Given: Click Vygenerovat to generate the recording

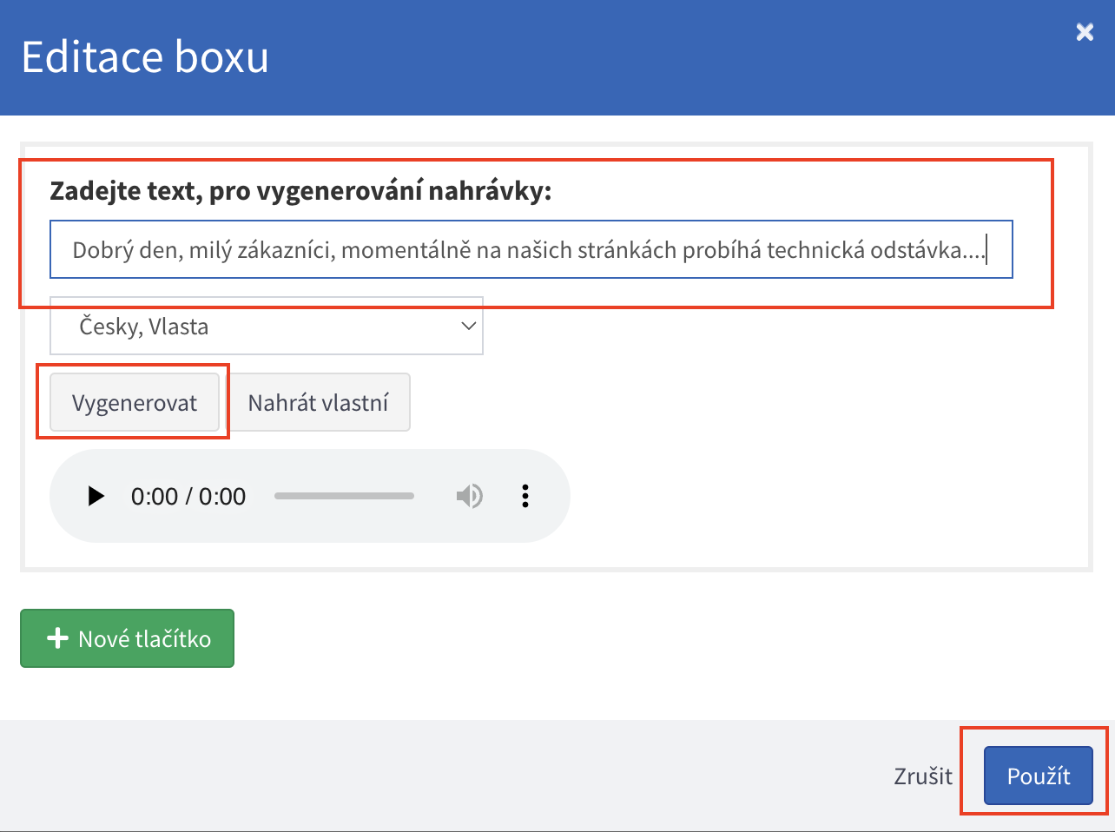Looking at the screenshot, I should [x=135, y=403].
